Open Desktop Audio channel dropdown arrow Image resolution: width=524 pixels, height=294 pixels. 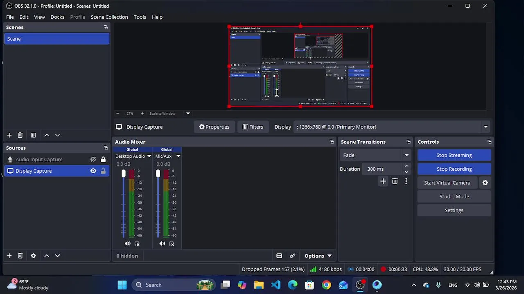[149, 156]
